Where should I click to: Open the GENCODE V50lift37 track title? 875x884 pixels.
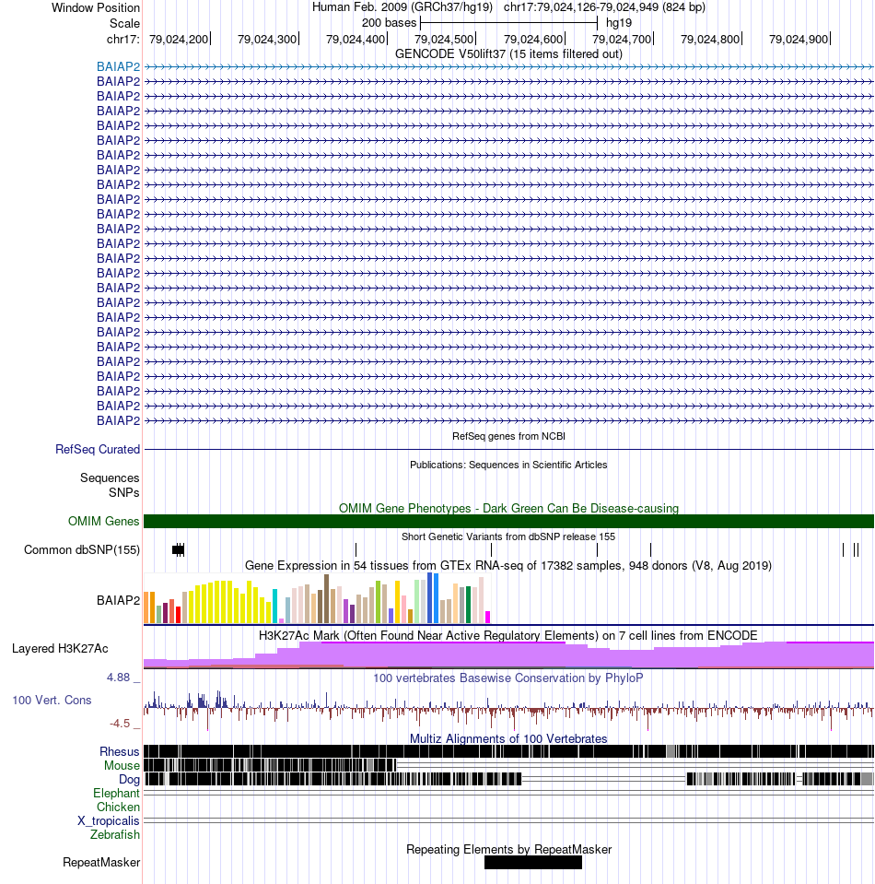click(x=508, y=54)
